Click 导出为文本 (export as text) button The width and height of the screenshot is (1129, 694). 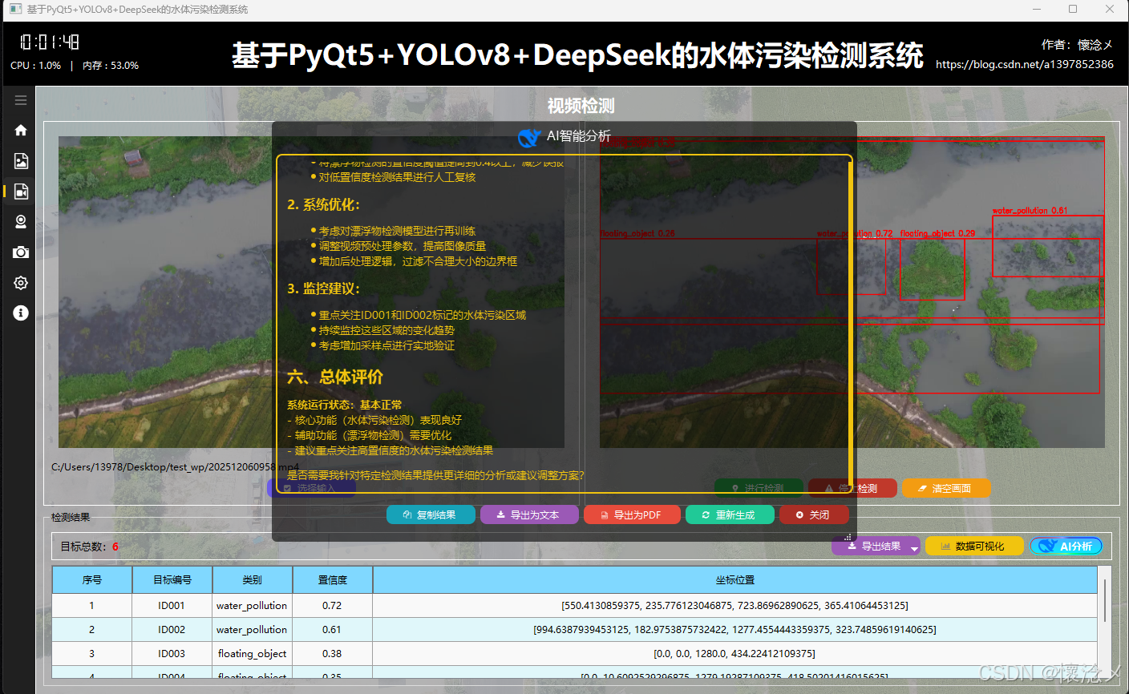(x=529, y=514)
